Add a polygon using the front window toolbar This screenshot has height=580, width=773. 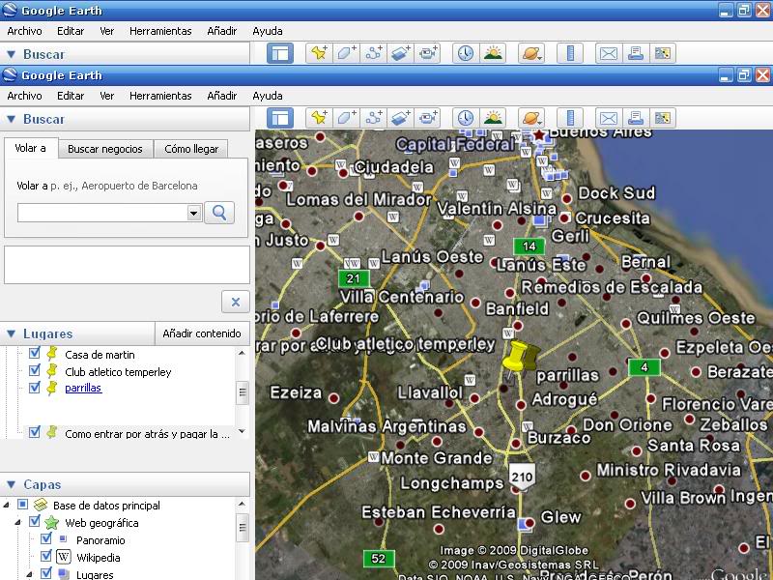(347, 118)
